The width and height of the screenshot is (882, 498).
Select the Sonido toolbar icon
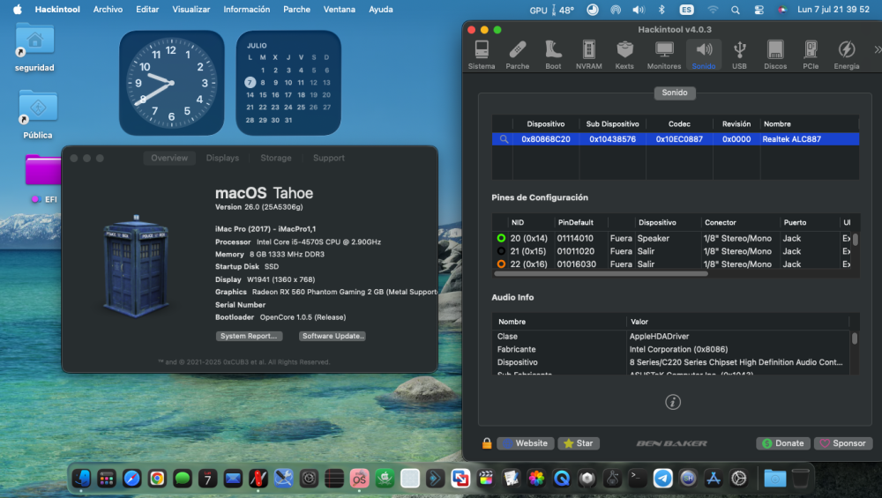coord(704,55)
